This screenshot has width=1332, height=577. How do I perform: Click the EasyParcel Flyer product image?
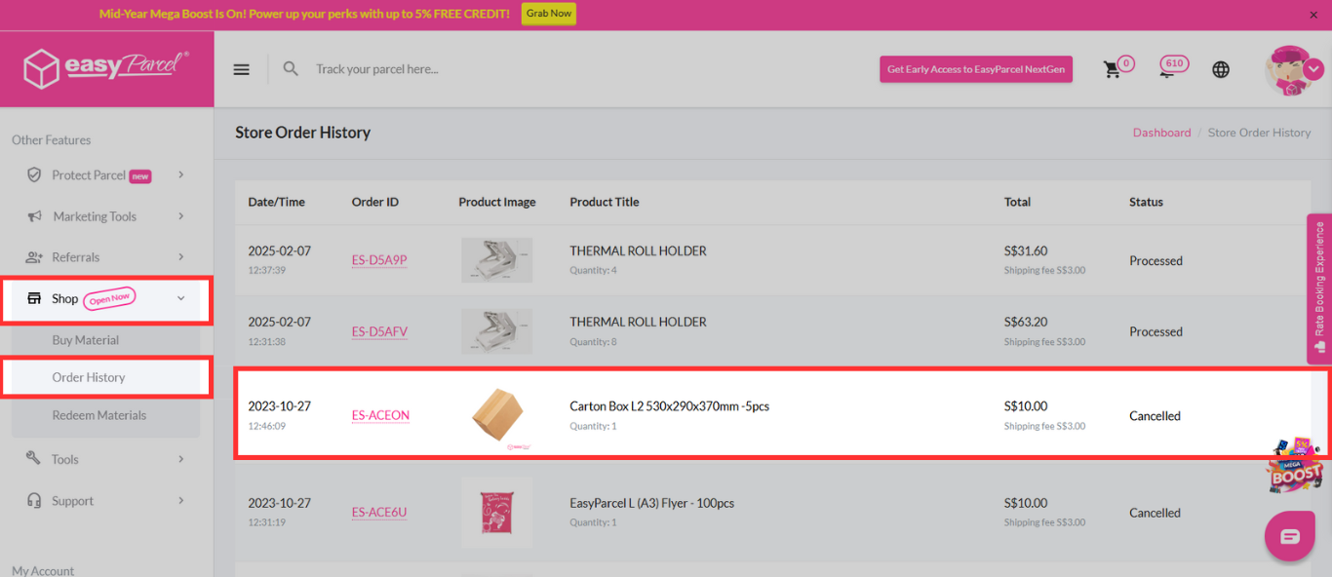[x=497, y=513]
